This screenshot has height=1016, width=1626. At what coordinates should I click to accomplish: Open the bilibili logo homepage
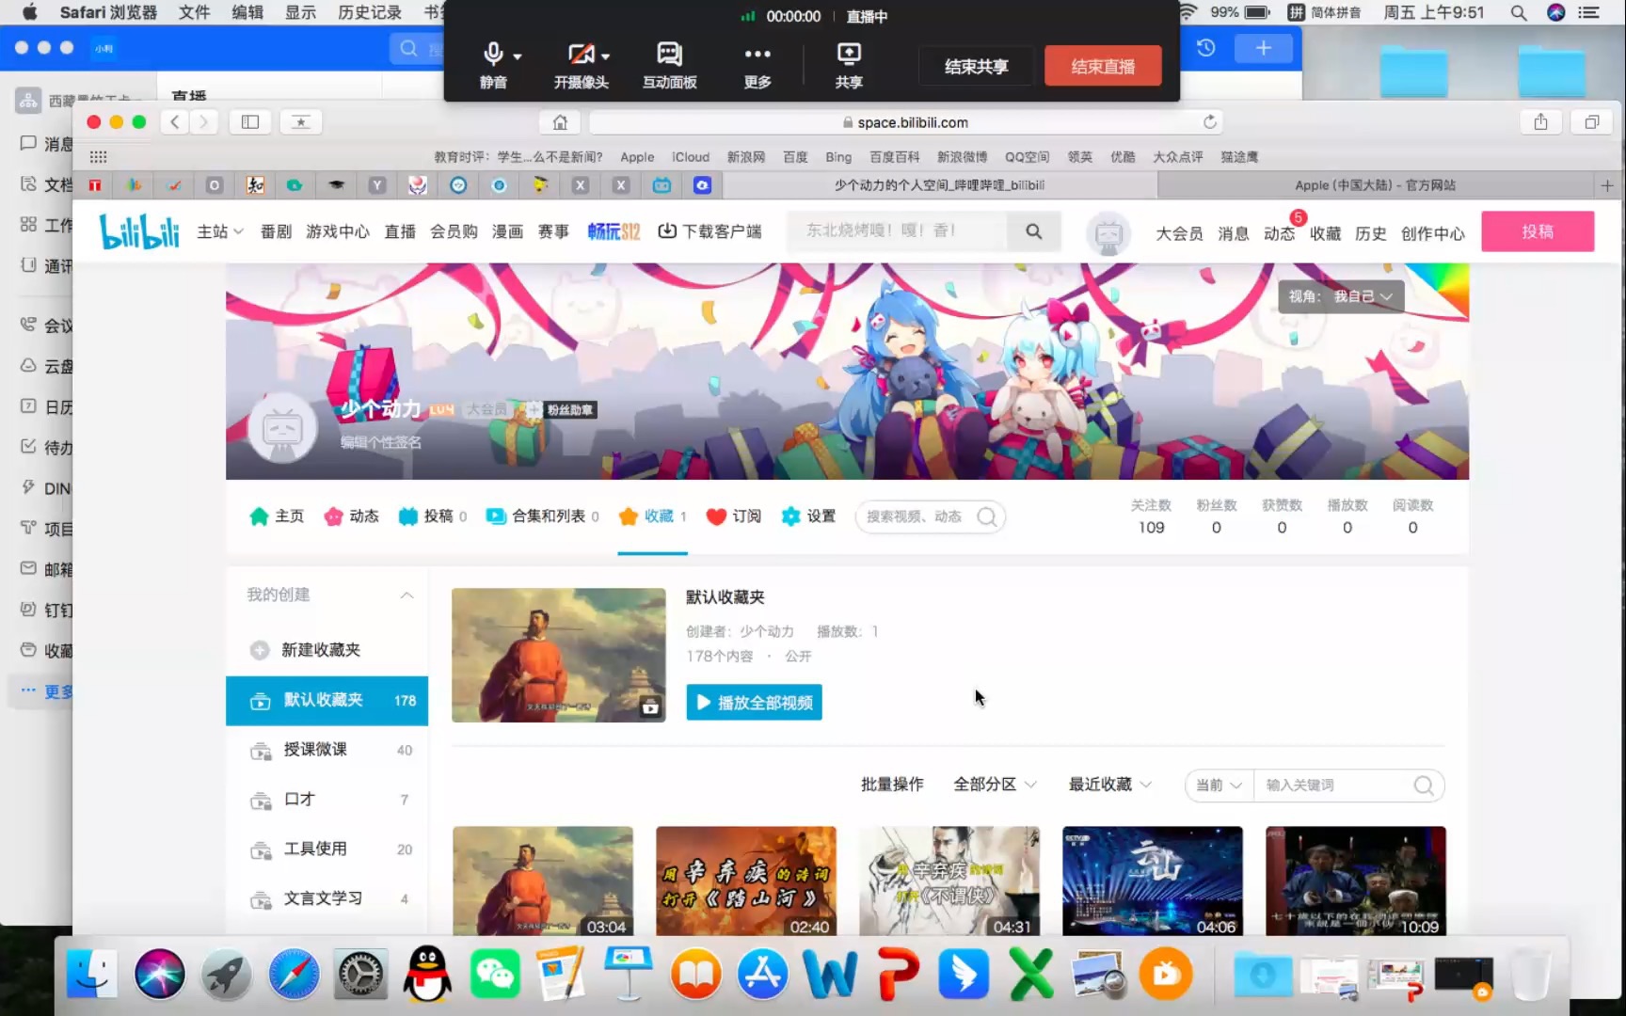point(139,231)
